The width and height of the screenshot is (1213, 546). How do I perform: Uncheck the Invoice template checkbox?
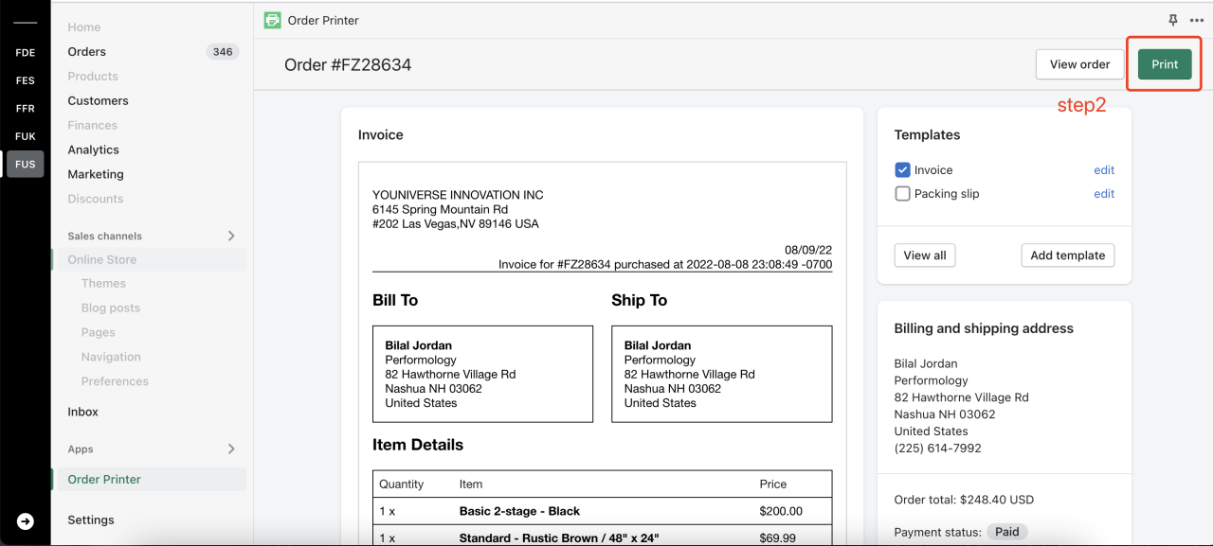tap(902, 170)
